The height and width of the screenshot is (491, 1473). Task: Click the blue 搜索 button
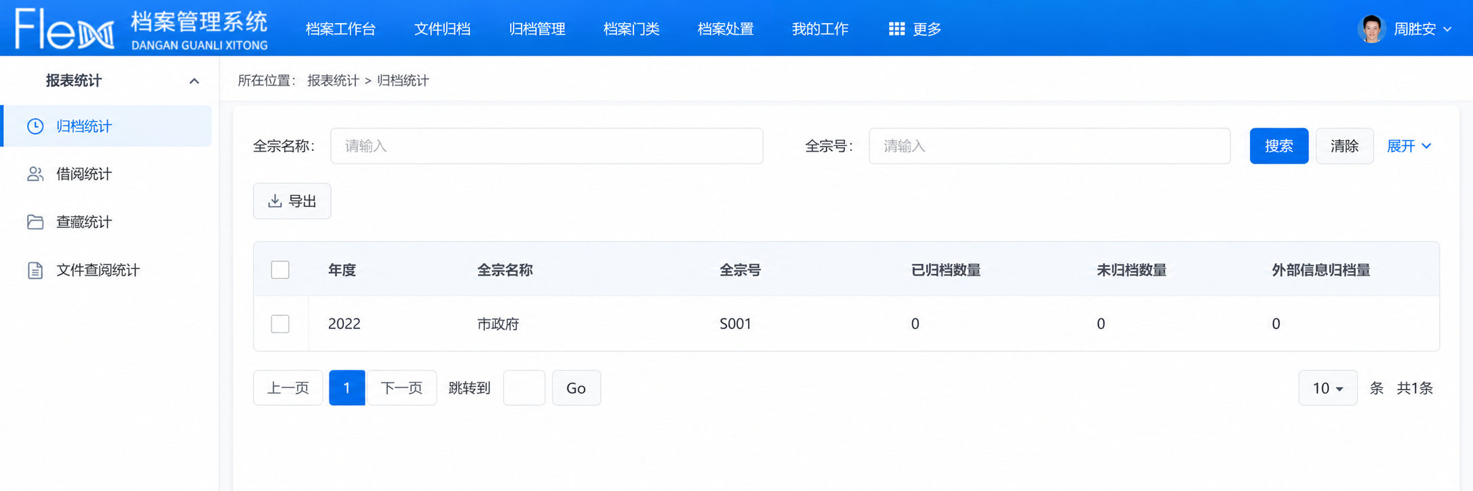pos(1279,146)
